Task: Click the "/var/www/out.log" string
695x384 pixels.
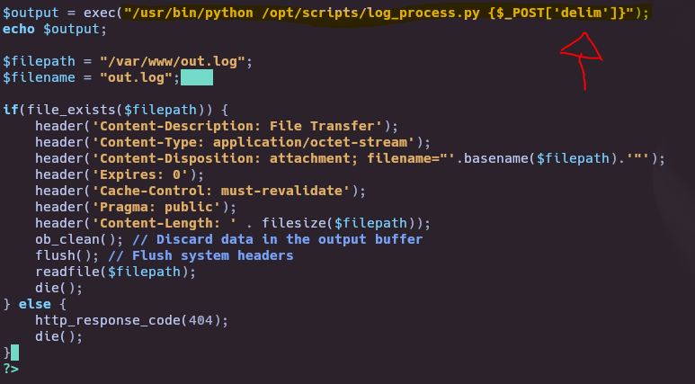Action: (173, 61)
